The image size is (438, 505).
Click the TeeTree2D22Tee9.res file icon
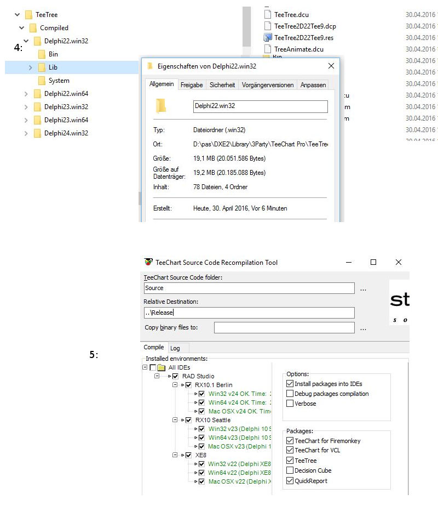[268, 38]
